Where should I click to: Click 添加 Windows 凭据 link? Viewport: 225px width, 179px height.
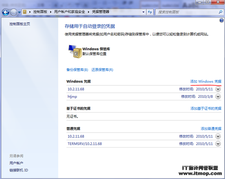(206, 81)
